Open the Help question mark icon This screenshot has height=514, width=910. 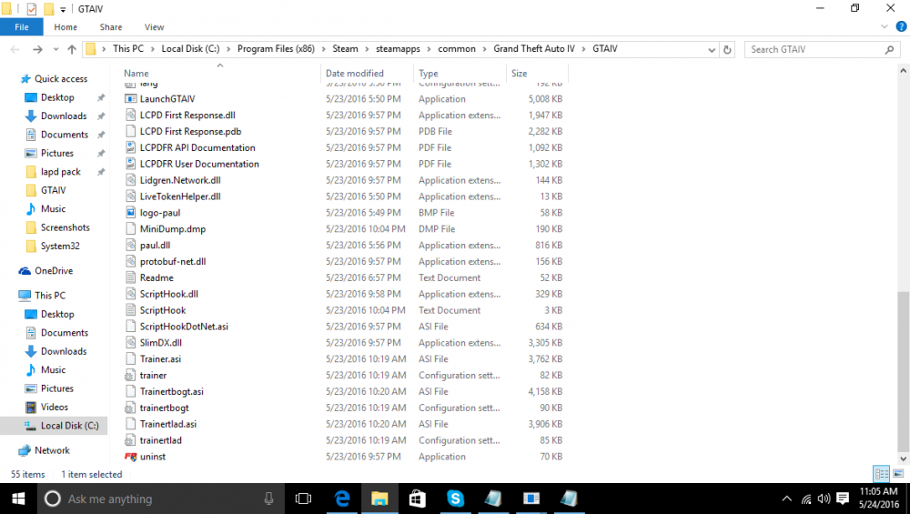coord(901,26)
